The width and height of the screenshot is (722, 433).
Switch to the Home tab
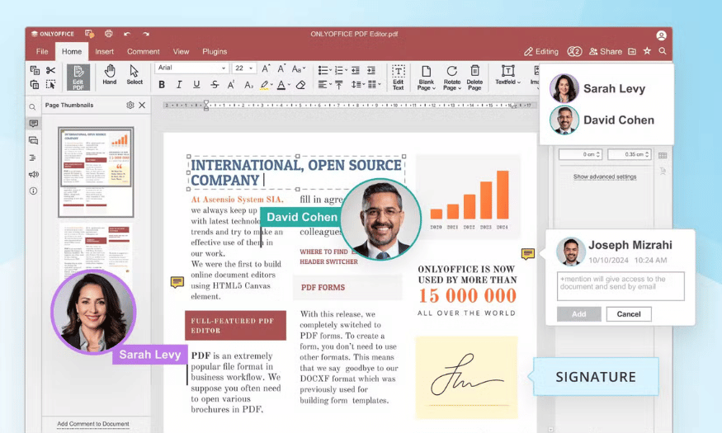click(x=72, y=51)
